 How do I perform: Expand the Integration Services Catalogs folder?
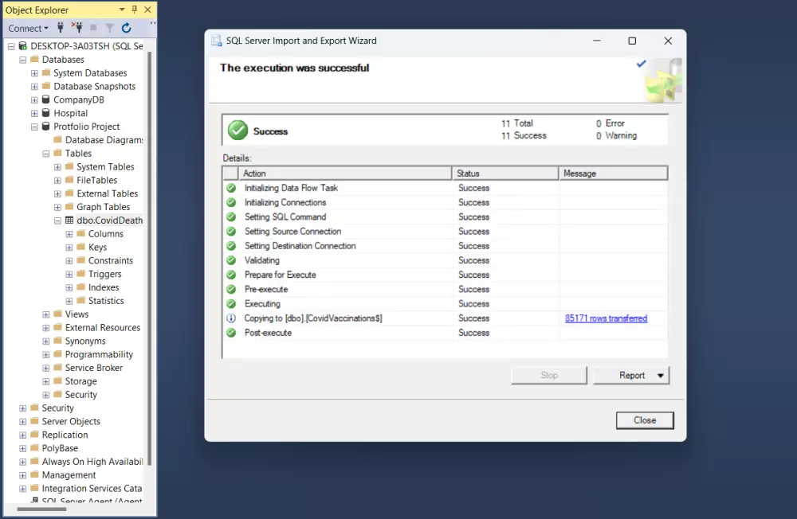pyautogui.click(x=23, y=489)
